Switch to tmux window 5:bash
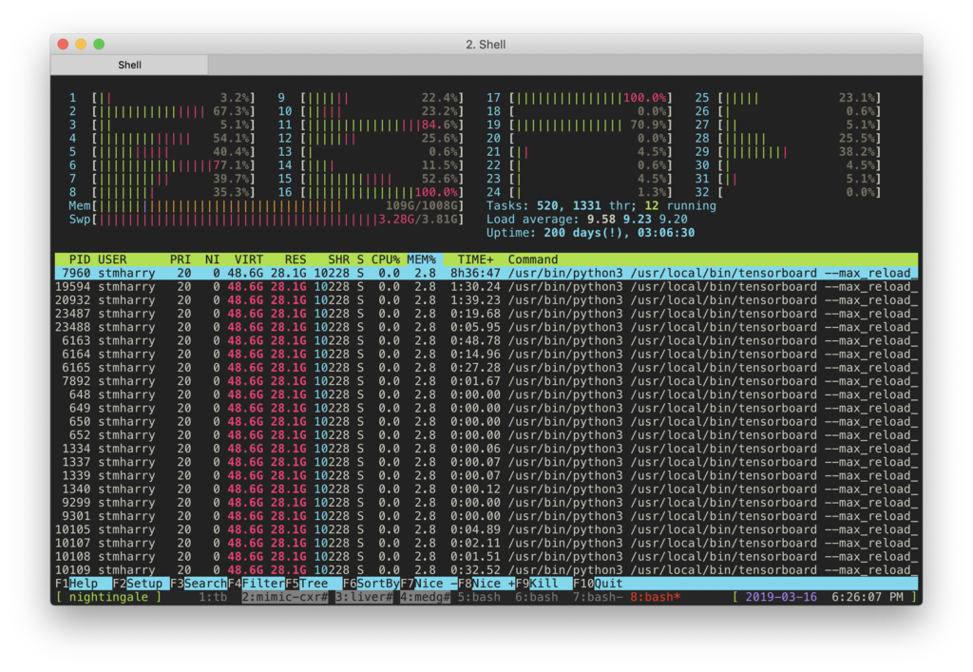This screenshot has height=672, width=973. (479, 597)
